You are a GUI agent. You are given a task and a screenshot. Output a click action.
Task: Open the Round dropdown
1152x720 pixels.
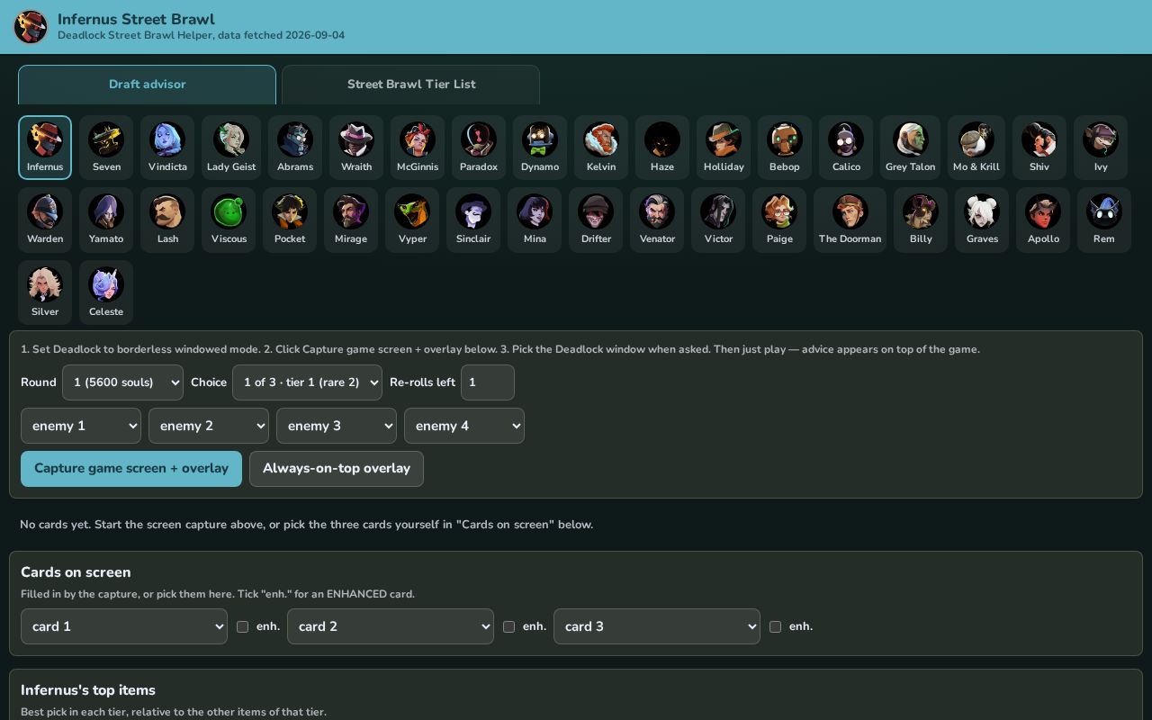tap(122, 382)
